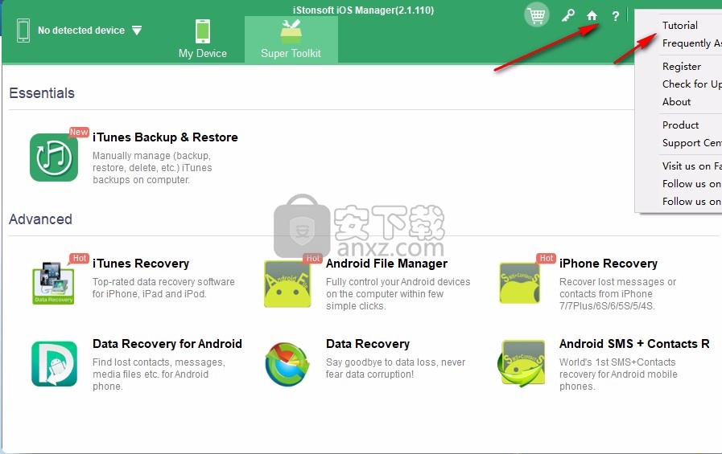Click the Essentials section heading
Viewport: 722px width, 454px height.
[42, 93]
